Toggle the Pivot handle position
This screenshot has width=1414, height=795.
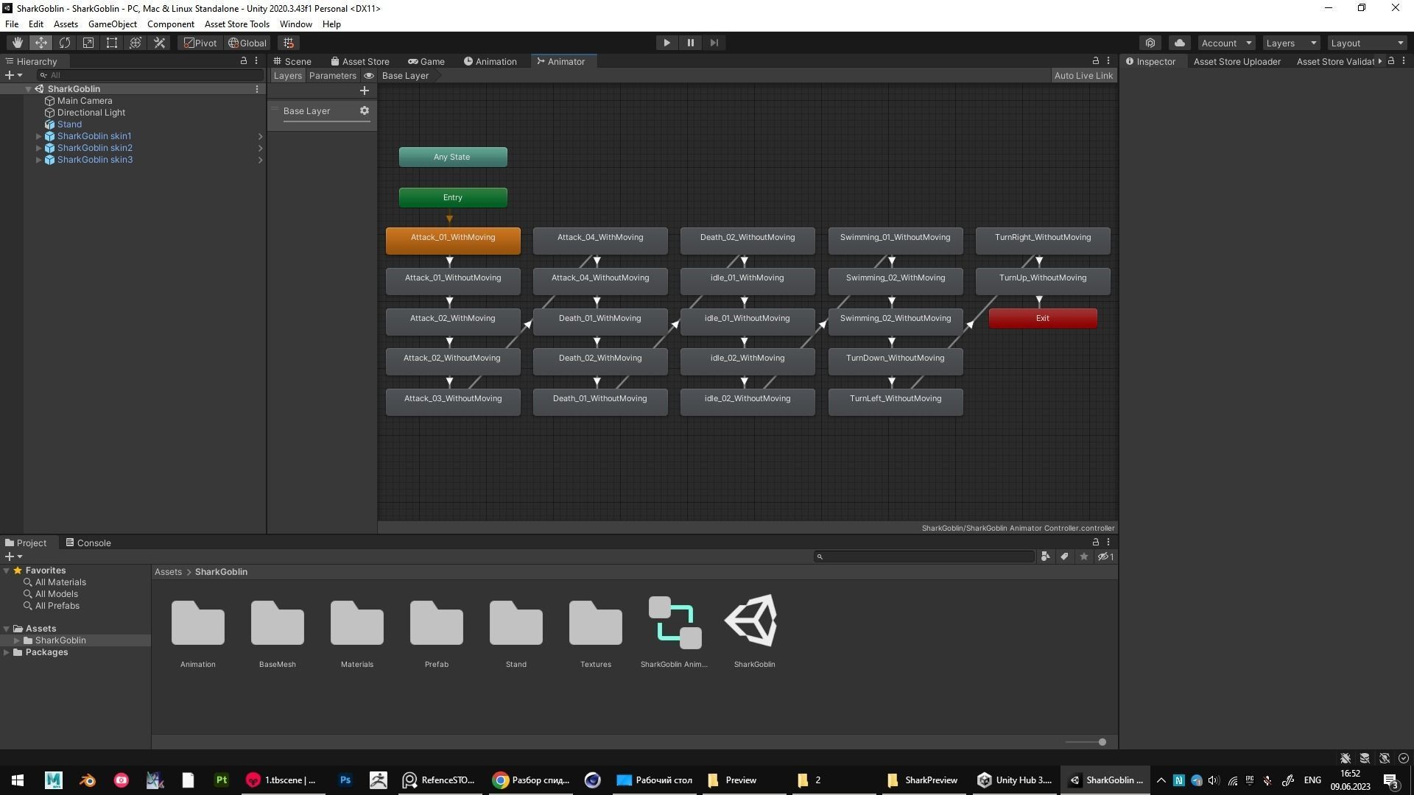click(200, 43)
